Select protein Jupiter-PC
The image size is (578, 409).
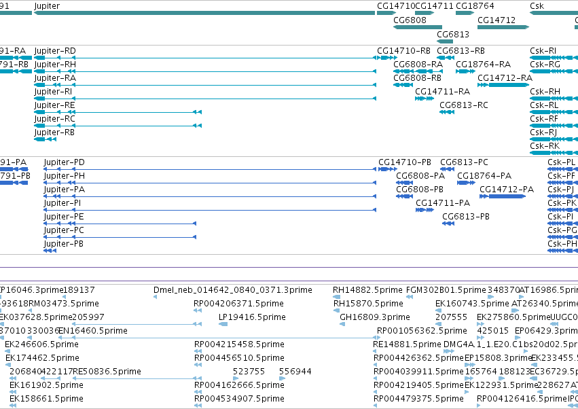120,237
